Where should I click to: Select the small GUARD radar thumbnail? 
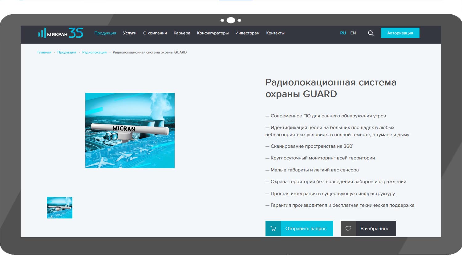coord(59,208)
